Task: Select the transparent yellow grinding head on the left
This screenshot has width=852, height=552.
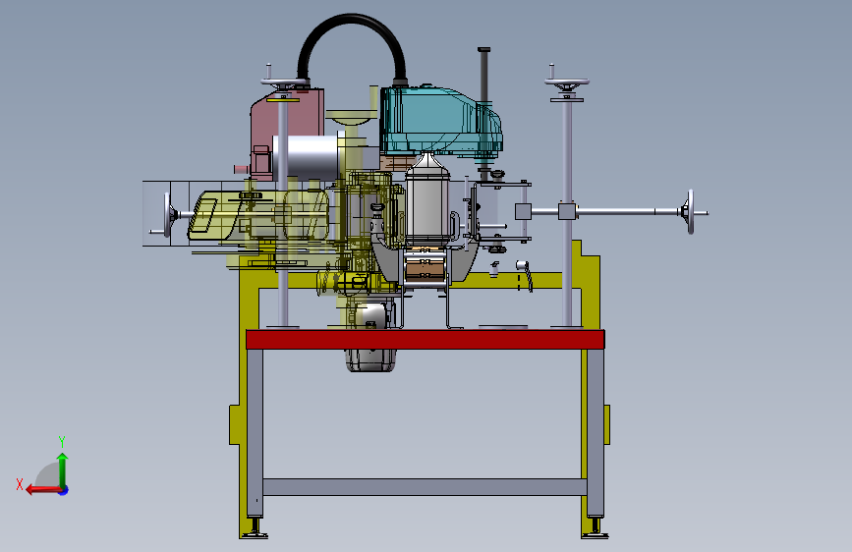Action: [x=258, y=215]
